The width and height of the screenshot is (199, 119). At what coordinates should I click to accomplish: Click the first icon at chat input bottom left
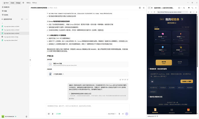click(49, 114)
